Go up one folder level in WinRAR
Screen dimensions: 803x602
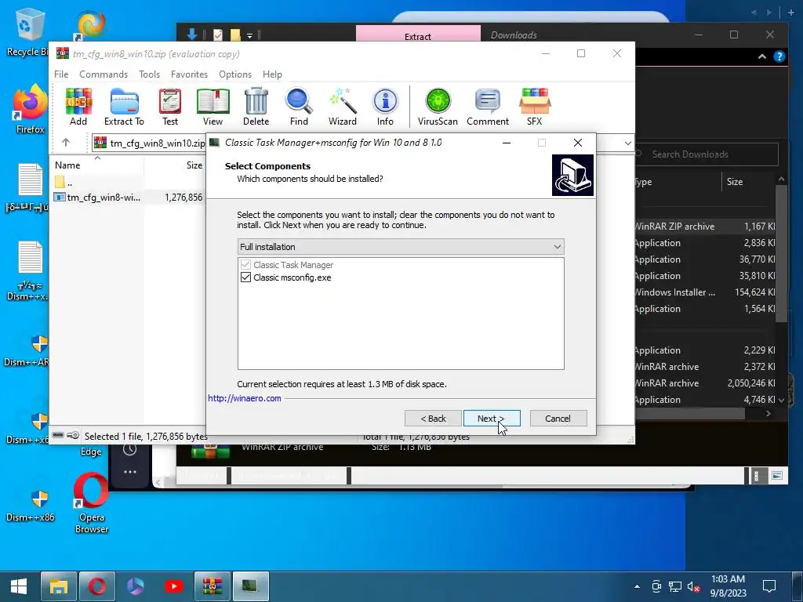coord(66,143)
